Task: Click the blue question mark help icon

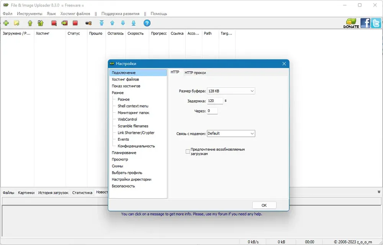Action: (x=147, y=23)
